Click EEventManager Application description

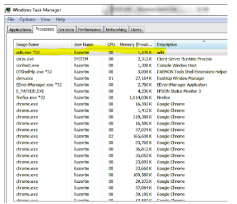[x=182, y=85]
